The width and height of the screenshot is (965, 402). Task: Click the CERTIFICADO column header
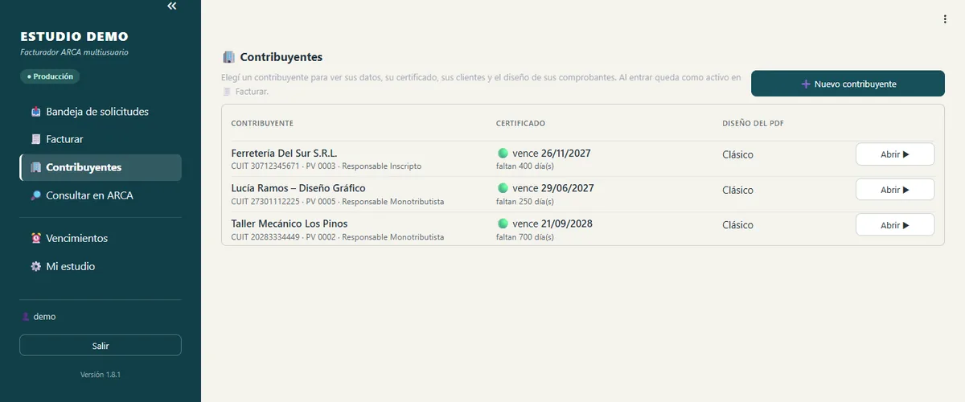point(520,123)
